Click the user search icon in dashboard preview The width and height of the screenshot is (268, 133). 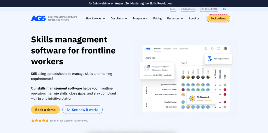[206, 48]
